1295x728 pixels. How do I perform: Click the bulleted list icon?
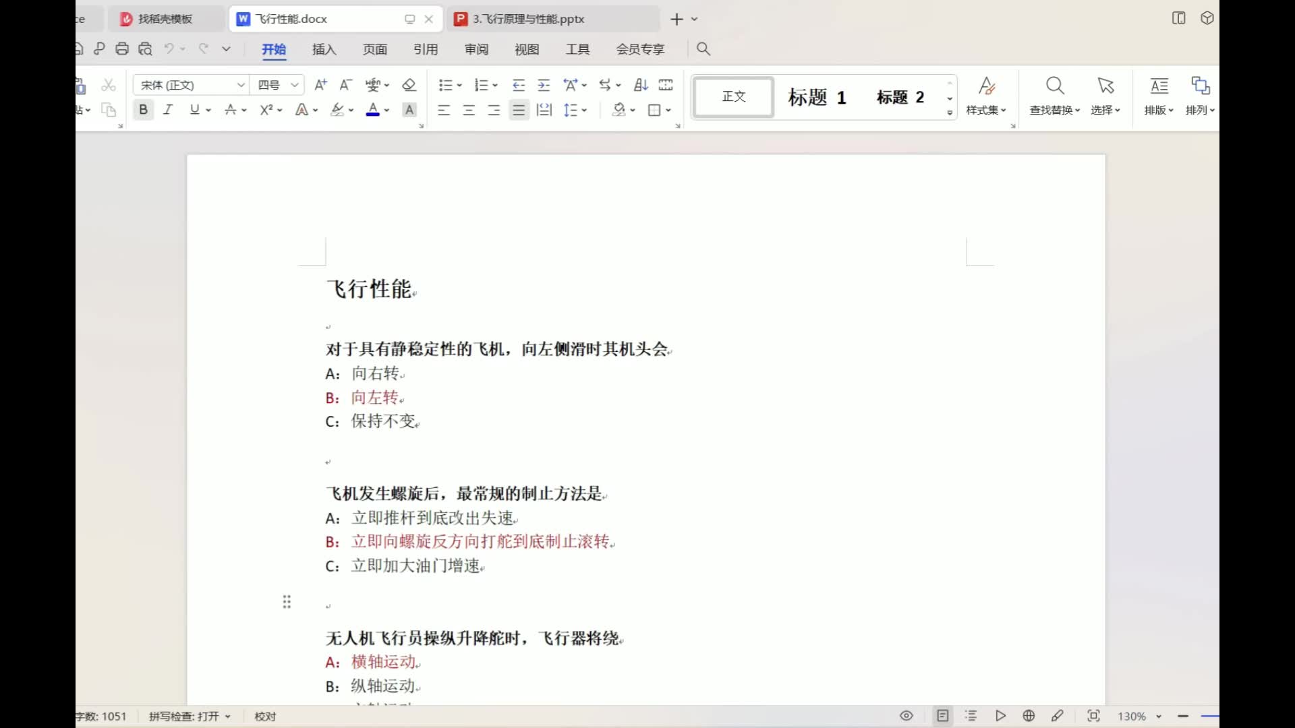coord(445,85)
